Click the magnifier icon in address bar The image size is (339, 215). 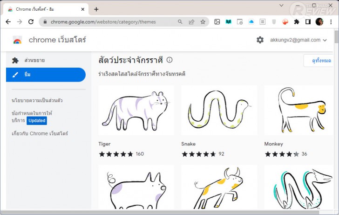(180, 21)
